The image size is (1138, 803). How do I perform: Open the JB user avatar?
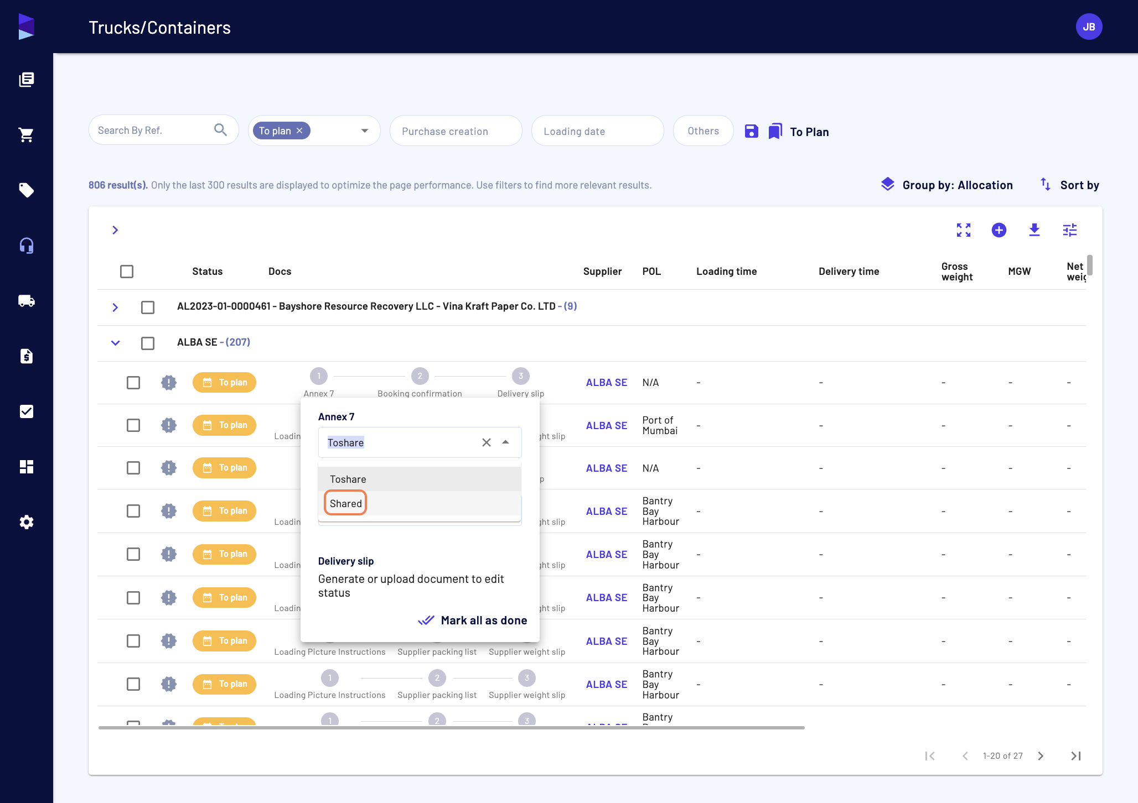[x=1089, y=27]
